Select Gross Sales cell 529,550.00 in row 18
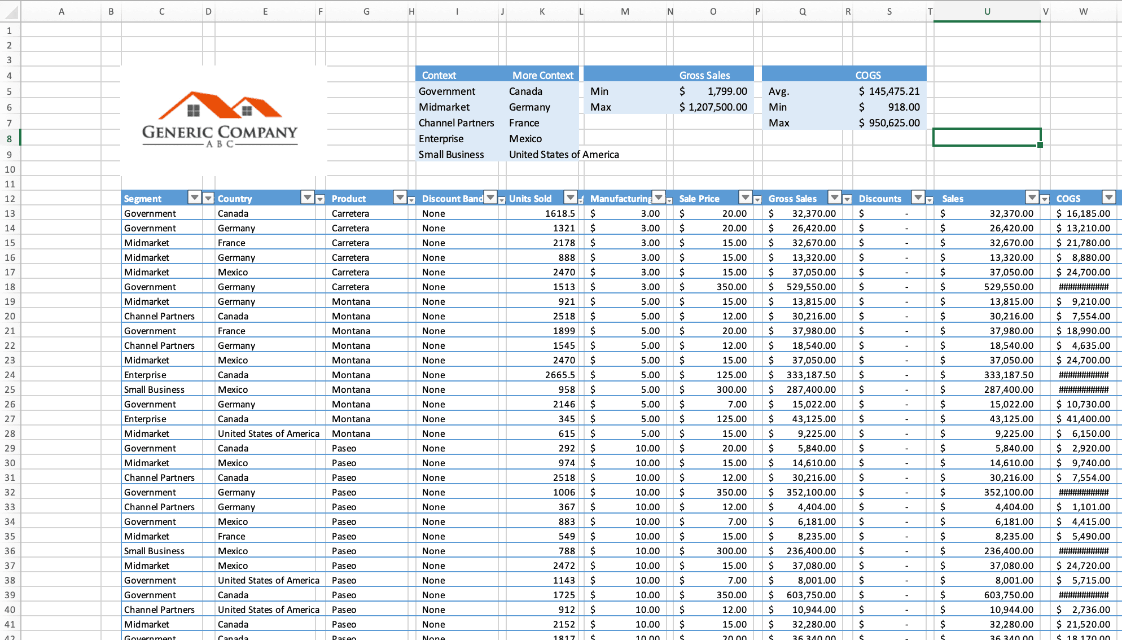Viewport: 1122px width, 640px height. (803, 287)
